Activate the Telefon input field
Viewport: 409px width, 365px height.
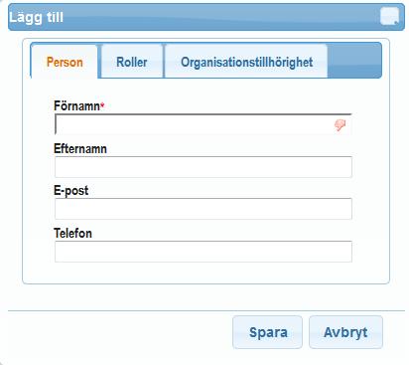204,252
